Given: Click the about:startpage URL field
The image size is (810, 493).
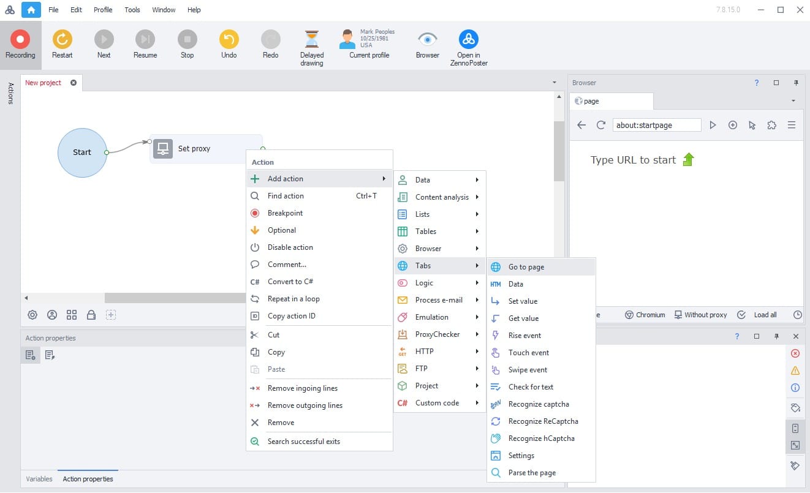Looking at the screenshot, I should 656,124.
